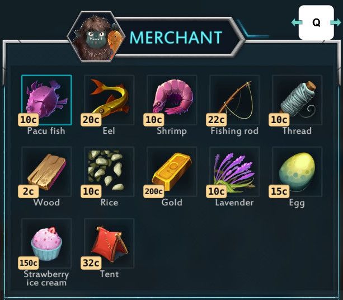Click the merchant character portrait
Screen dimensions: 343x300
click(96, 37)
